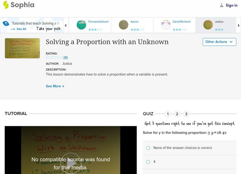Play the tutorial video
The width and height of the screenshot is (241, 174).
(71, 163)
